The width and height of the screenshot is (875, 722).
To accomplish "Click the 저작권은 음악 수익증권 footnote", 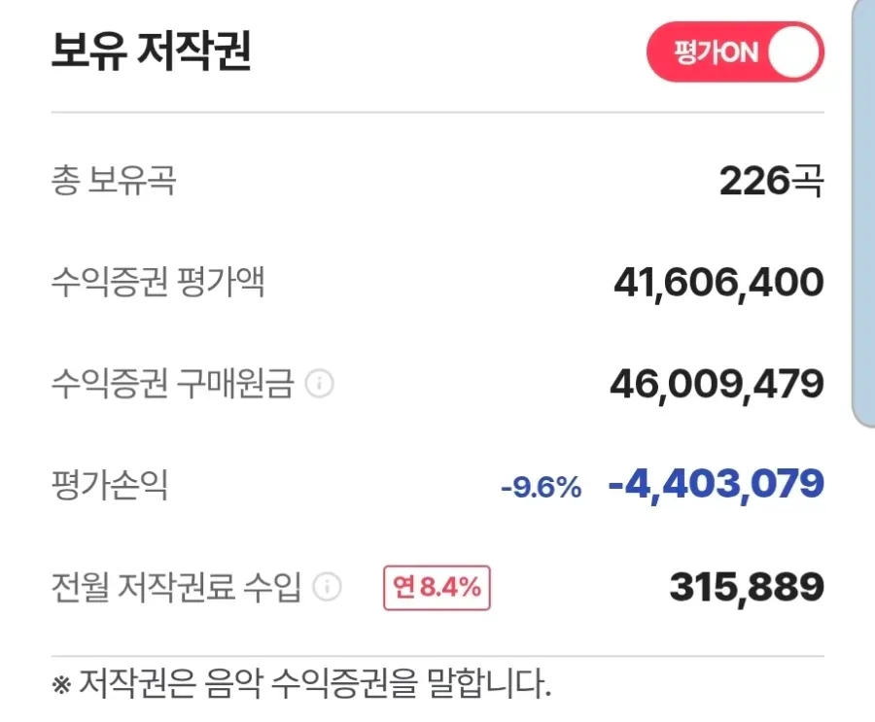I will tap(301, 683).
